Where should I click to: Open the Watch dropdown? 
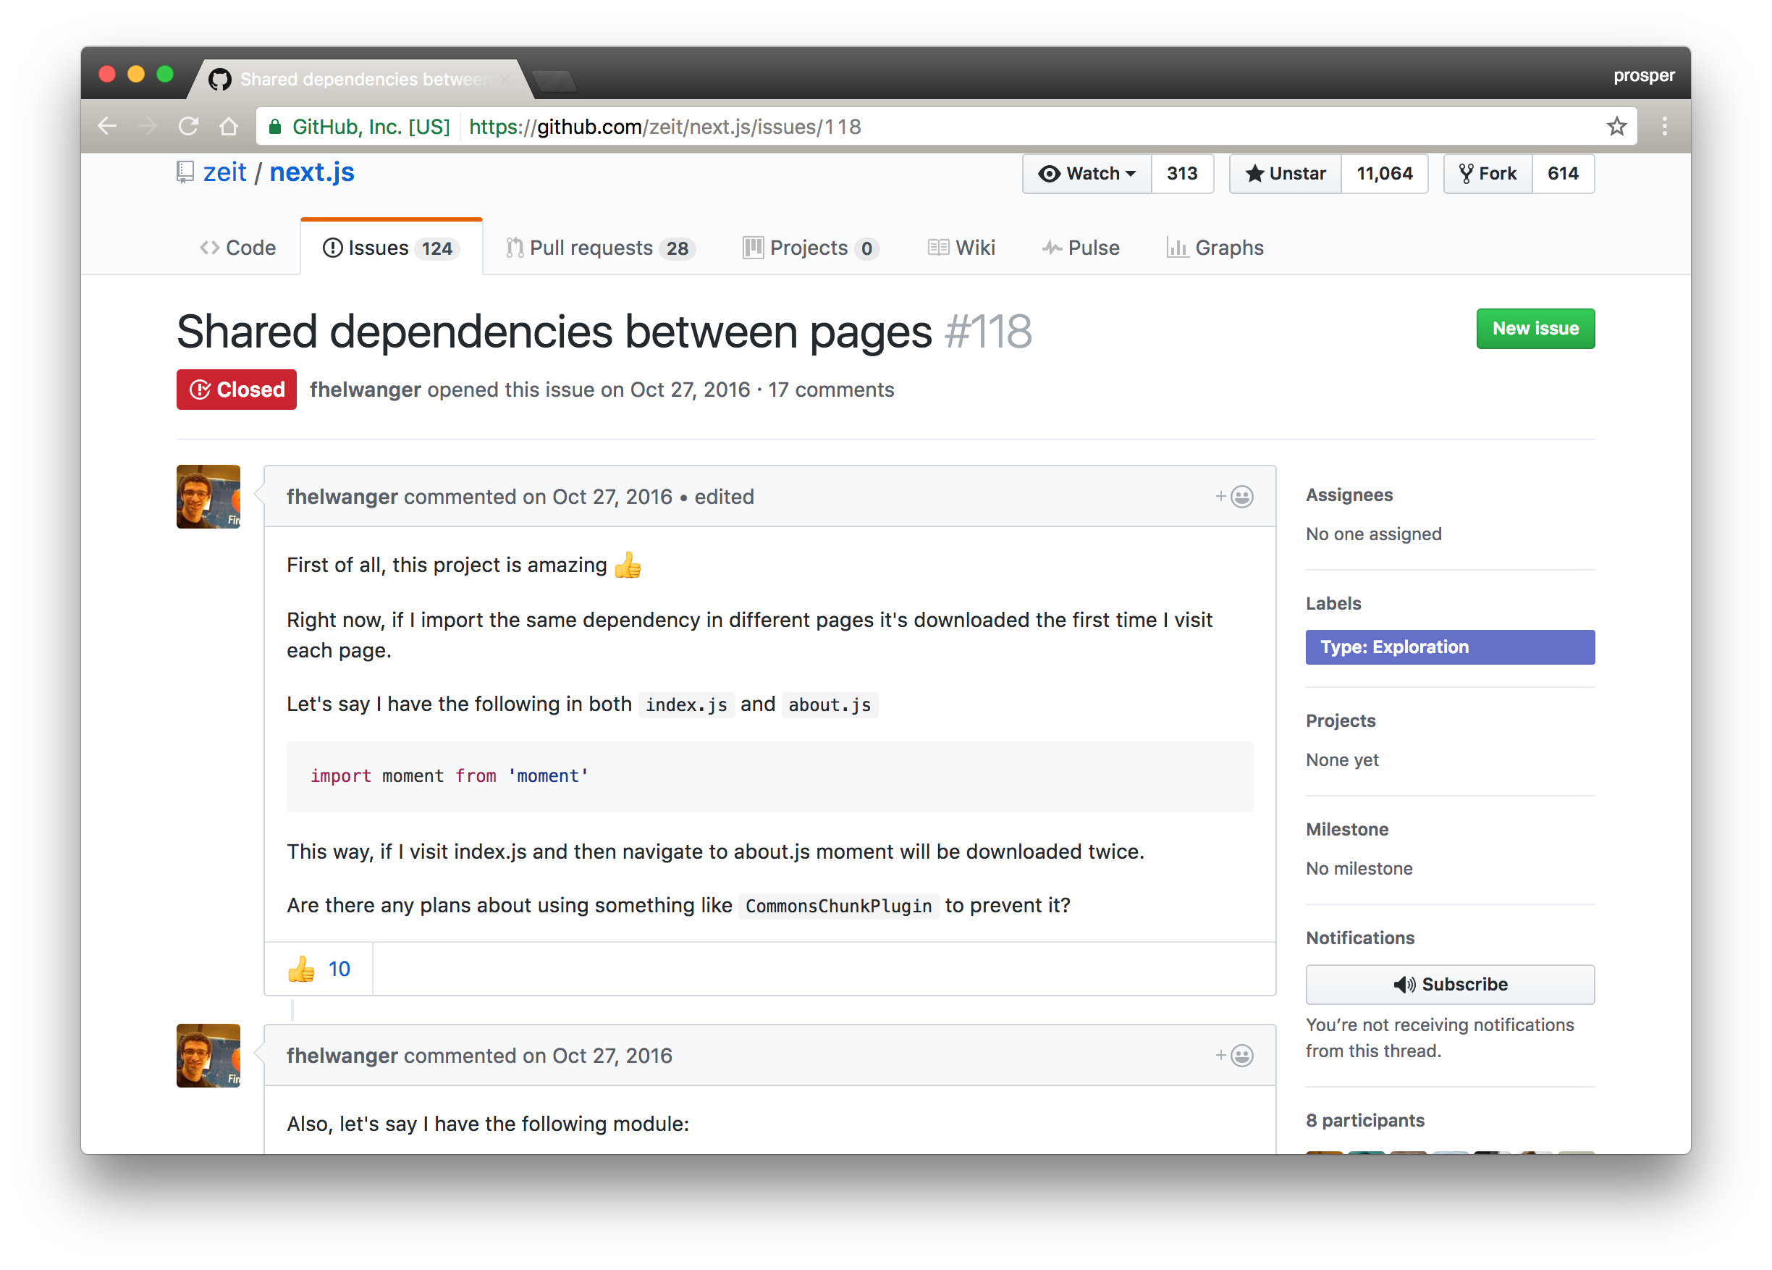[1087, 174]
